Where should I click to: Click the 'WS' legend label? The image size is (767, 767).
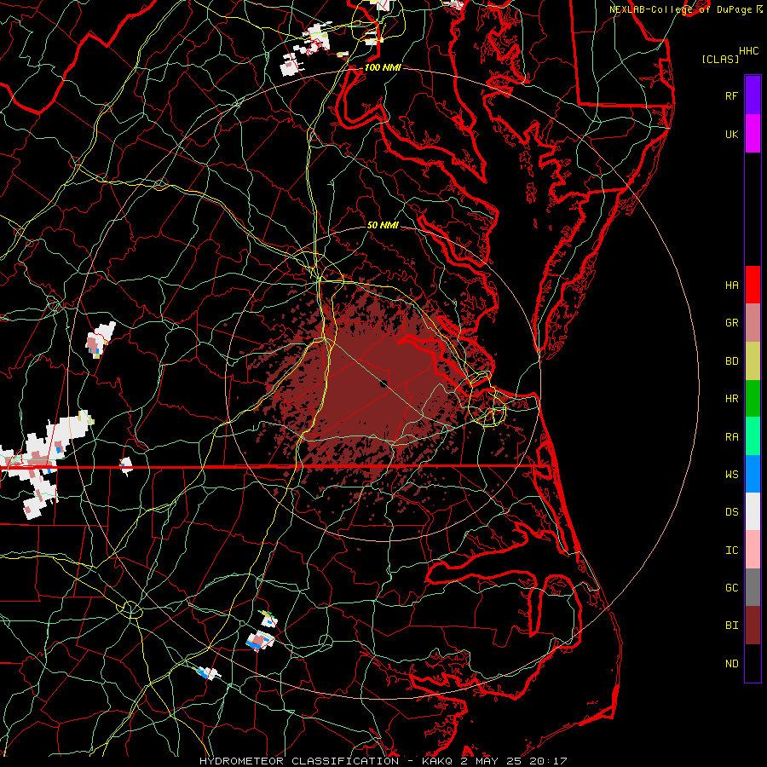[731, 475]
